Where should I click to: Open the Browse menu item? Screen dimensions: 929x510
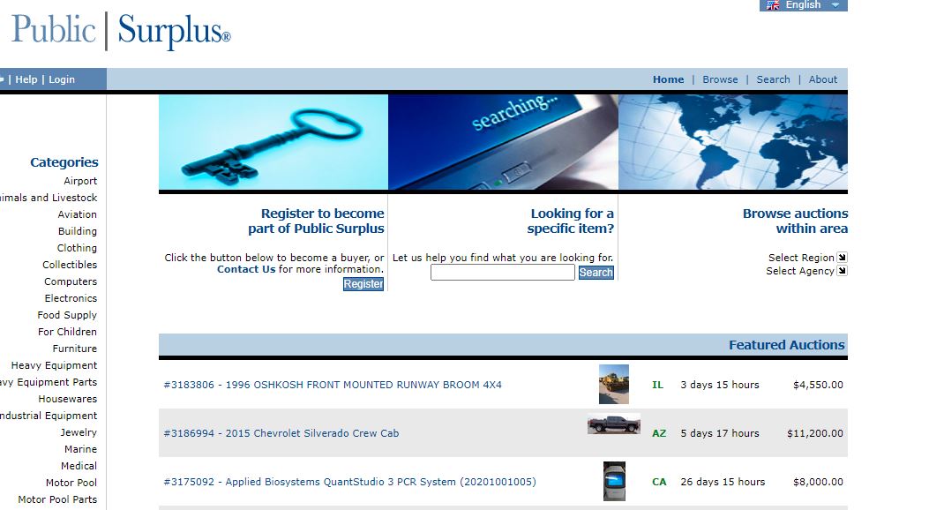[720, 79]
